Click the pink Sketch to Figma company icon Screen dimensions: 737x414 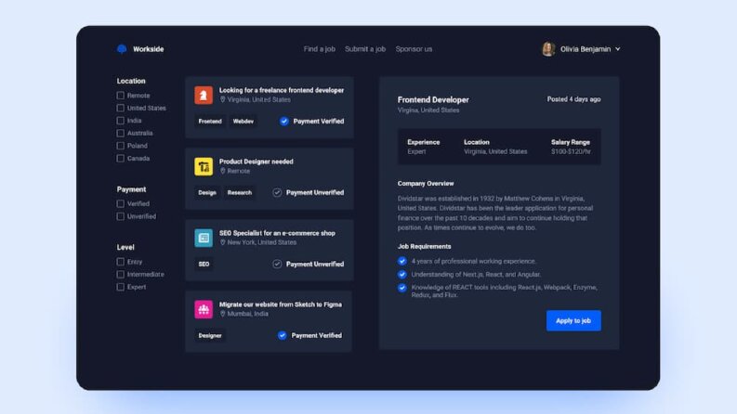coord(204,309)
